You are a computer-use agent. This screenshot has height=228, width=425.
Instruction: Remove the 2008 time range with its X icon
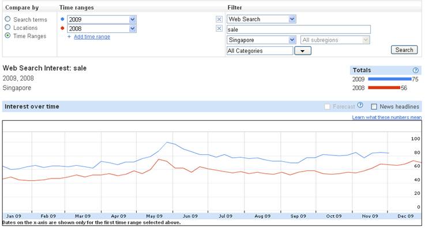219,28
